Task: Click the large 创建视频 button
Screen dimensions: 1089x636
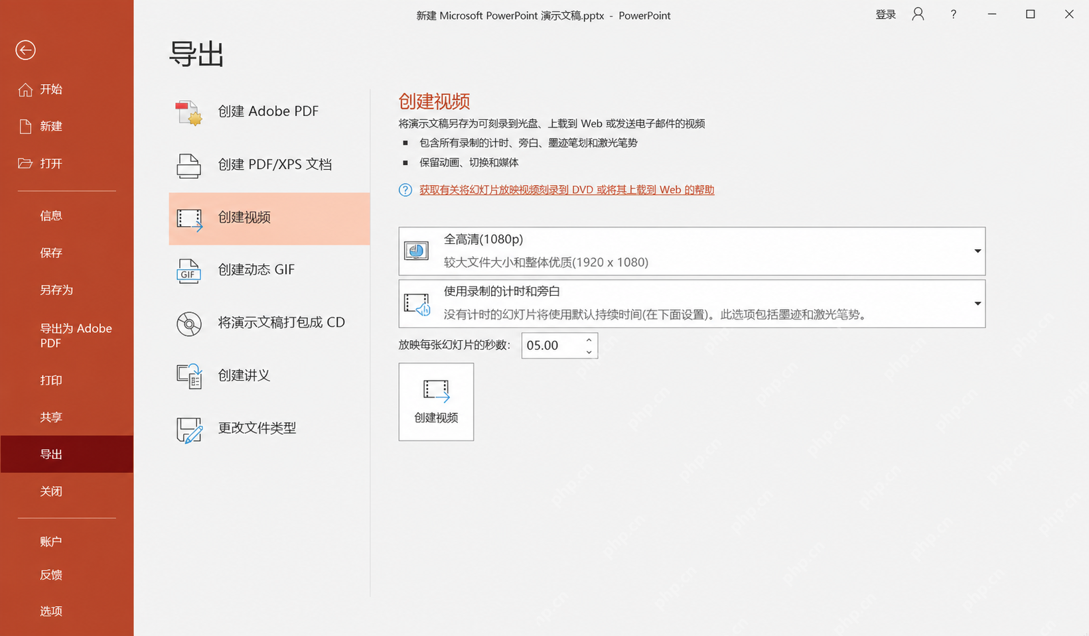Action: [x=436, y=402]
